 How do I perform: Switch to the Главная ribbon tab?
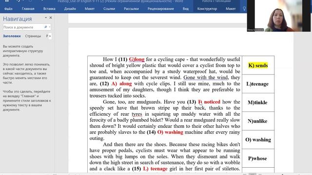click(x=28, y=9)
